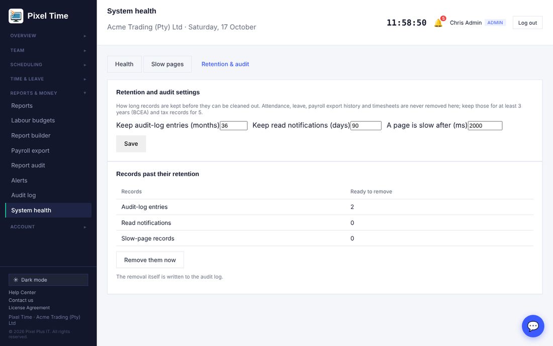553x346 pixels.
Task: Open Report audit page
Action: click(x=48, y=165)
